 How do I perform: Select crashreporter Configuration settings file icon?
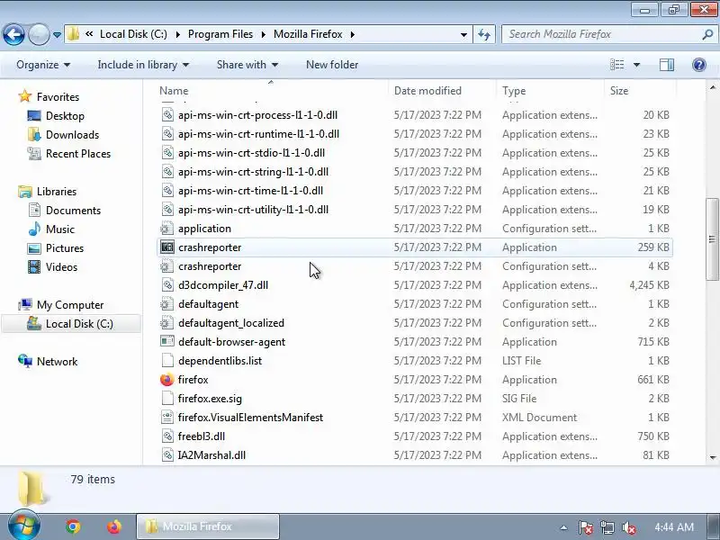(167, 266)
